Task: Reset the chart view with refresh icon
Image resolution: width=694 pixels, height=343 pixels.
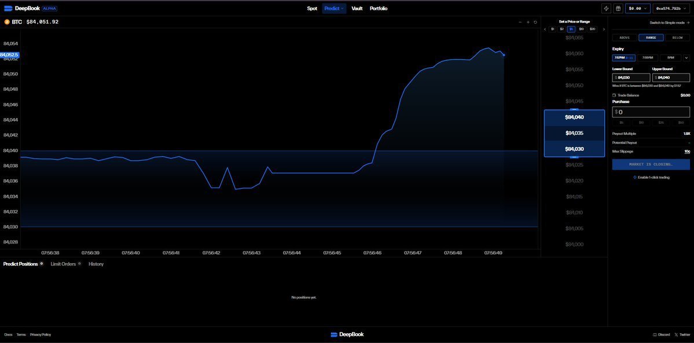Action: coord(535,22)
